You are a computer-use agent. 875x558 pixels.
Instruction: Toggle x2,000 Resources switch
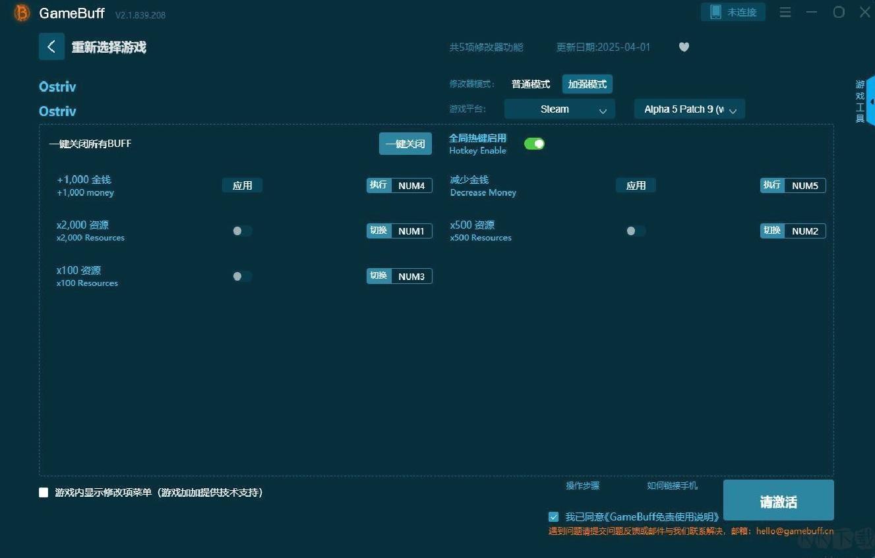242,231
